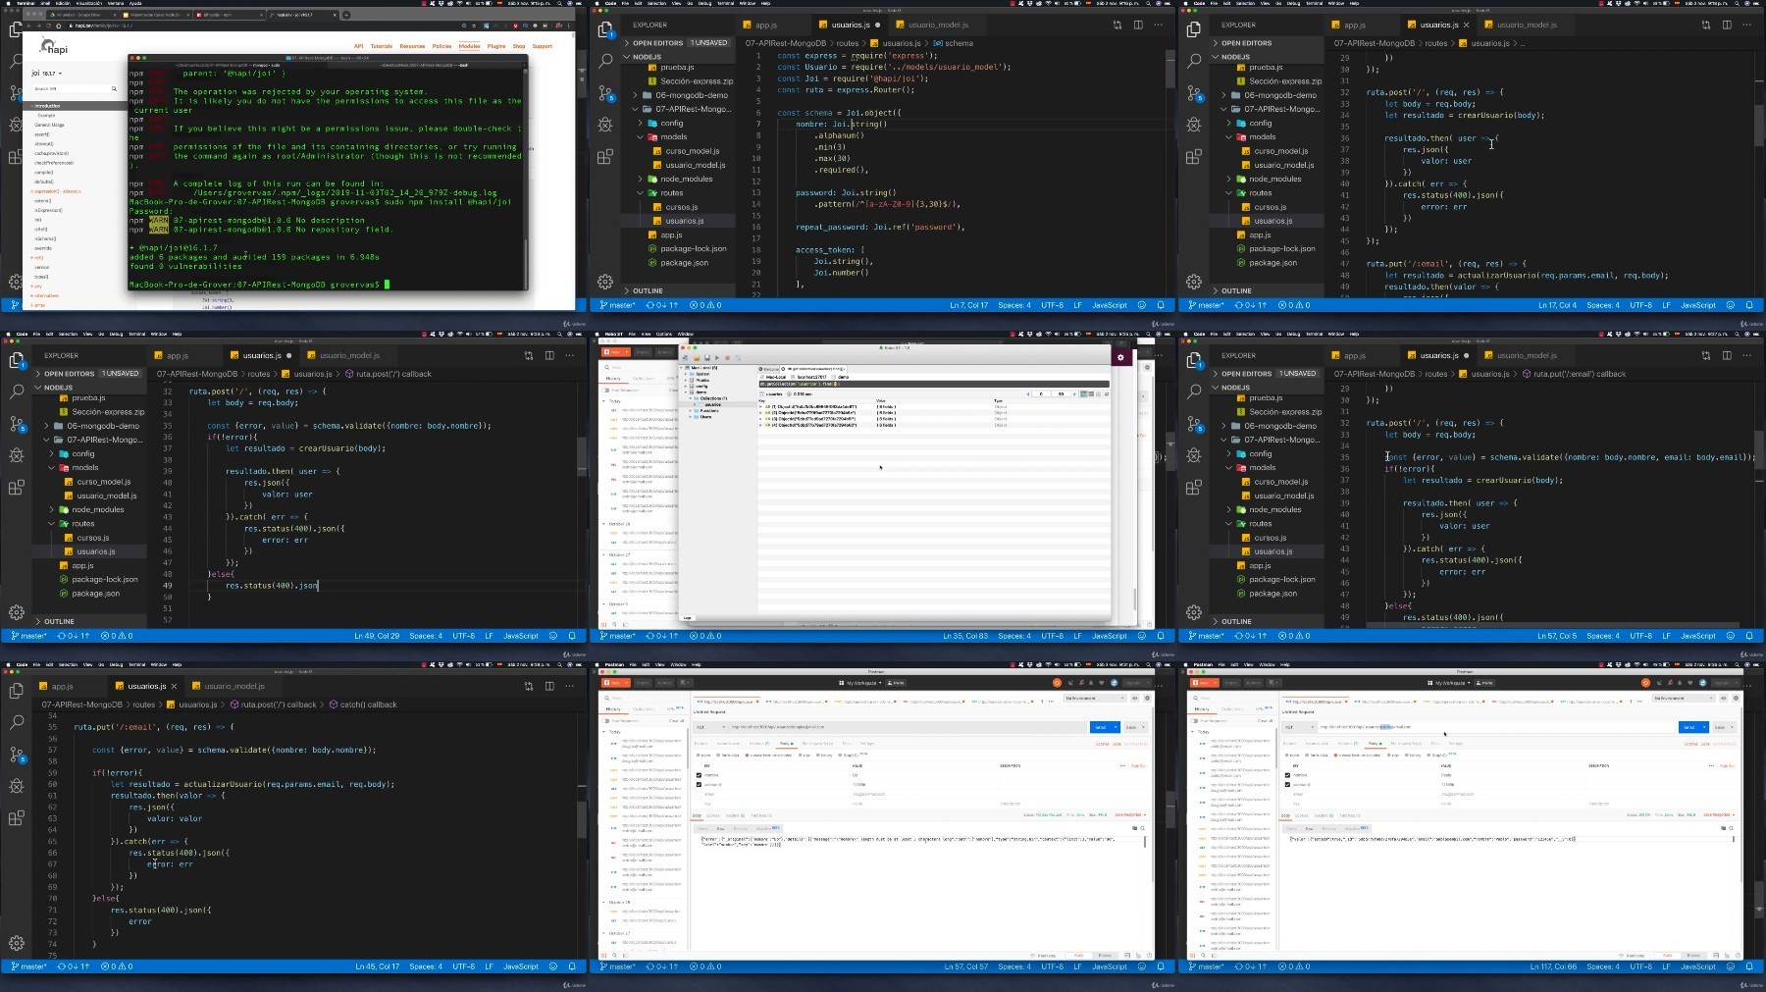Open curso_model.js in 'Ln 17, Col 4' editor

coord(1280,151)
